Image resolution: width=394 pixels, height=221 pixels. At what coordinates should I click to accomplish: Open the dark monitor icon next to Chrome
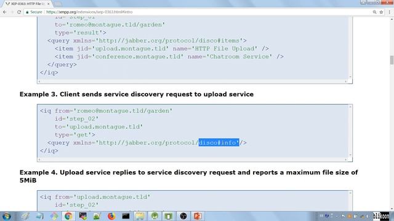tap(82, 216)
